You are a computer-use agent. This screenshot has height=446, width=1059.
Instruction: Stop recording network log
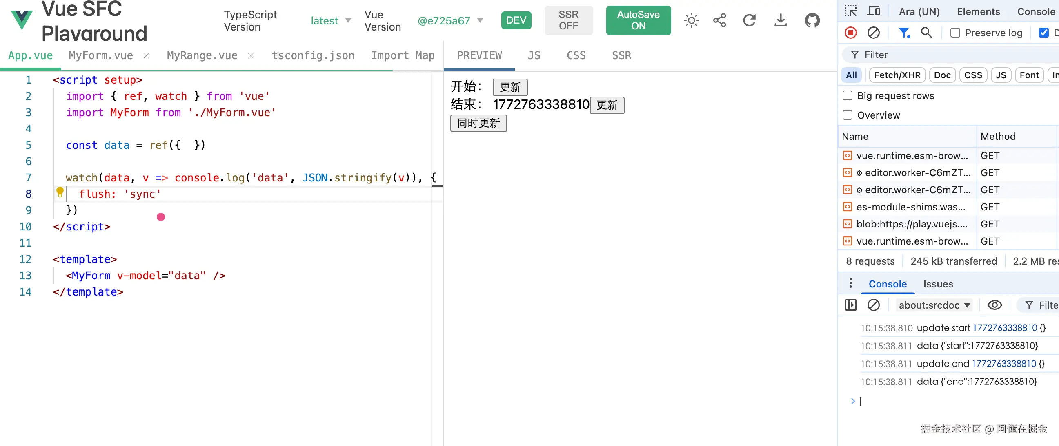coord(850,33)
